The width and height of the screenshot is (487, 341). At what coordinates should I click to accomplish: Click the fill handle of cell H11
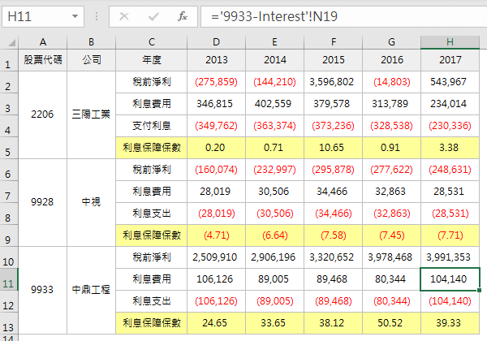(x=479, y=290)
